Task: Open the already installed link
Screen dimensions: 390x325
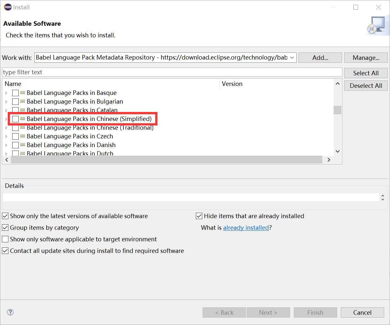Action: click(x=246, y=227)
